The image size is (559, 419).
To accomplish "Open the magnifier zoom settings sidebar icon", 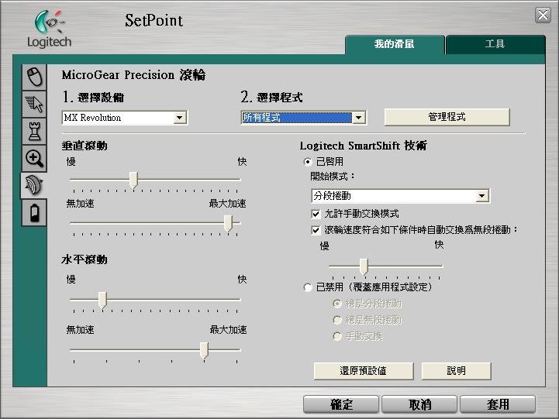I will [x=35, y=158].
